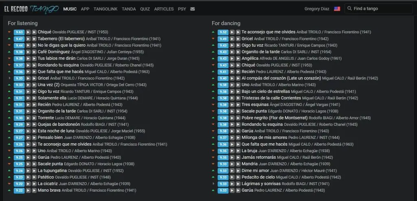Click the 9.24 score badge for La tupungatina

pyautogui.click(x=19, y=171)
